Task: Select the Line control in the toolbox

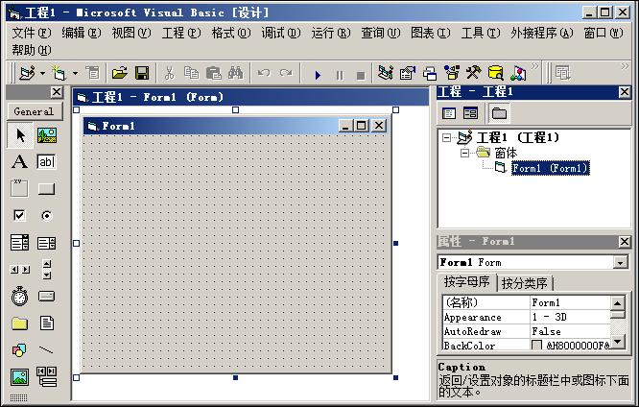Action: point(46,350)
